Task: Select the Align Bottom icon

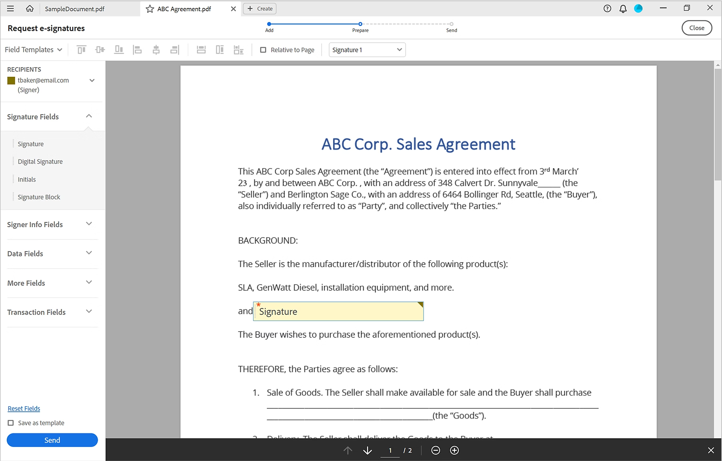Action: coord(119,50)
